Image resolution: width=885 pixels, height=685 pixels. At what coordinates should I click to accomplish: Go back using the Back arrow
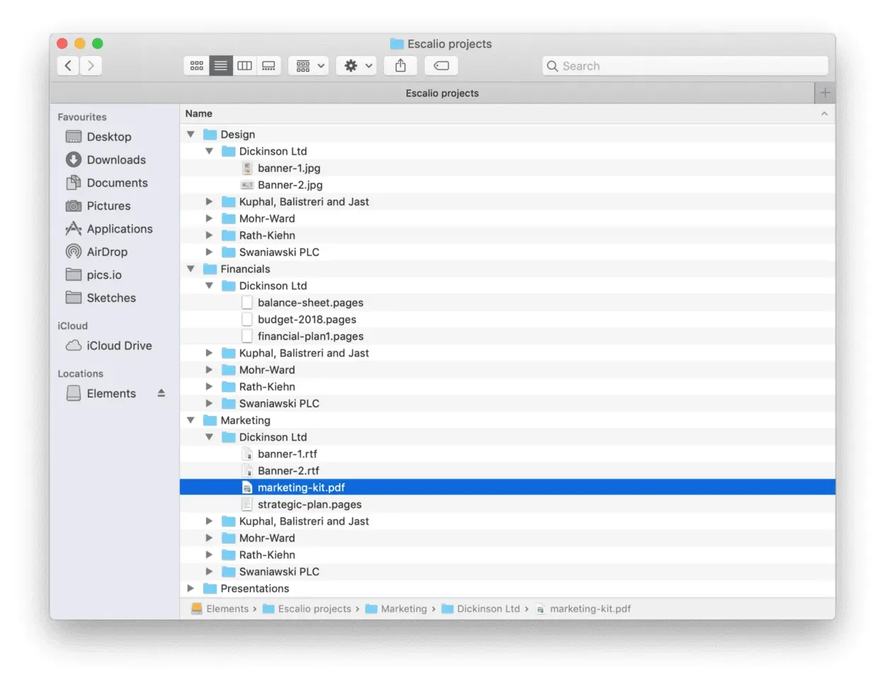point(67,65)
